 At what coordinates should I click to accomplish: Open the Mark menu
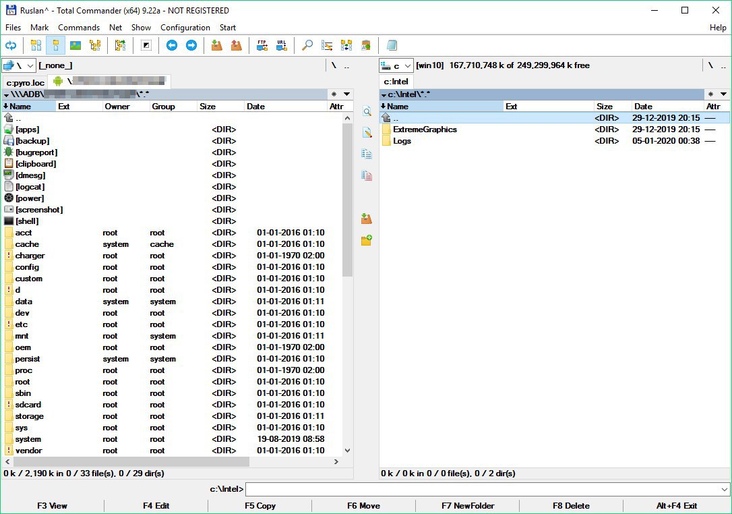(39, 28)
